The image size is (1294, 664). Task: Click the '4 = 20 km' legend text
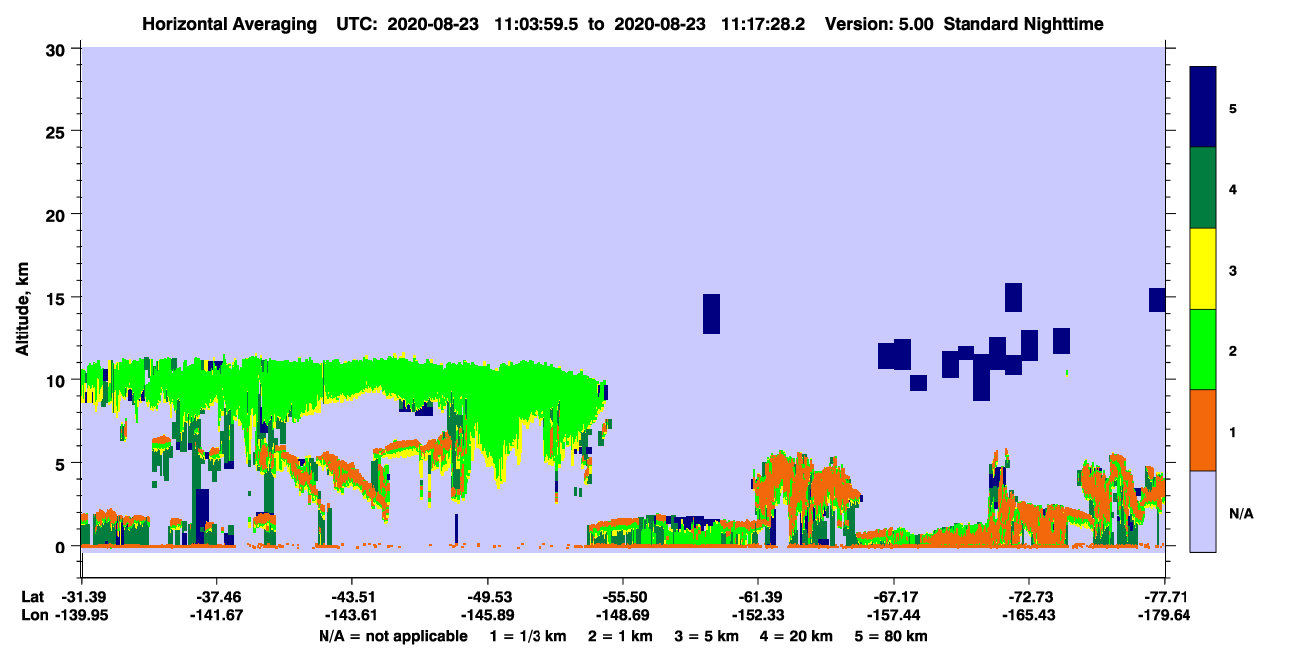pyautogui.click(x=798, y=636)
